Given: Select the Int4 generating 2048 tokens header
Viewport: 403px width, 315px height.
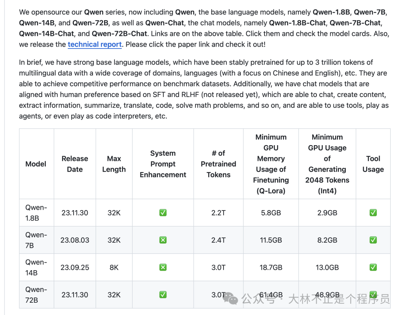Looking at the screenshot, I should coord(327,164).
